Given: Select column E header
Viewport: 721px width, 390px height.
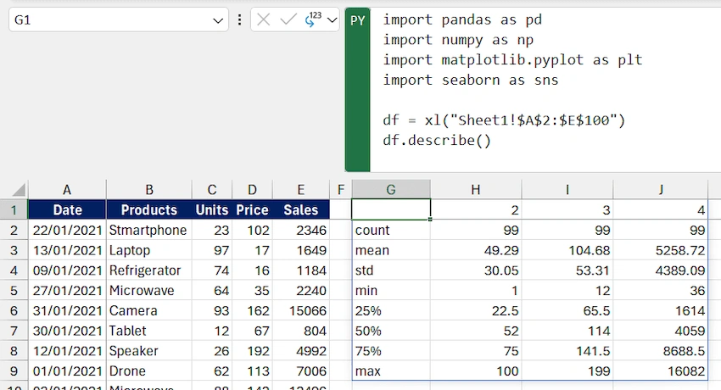Looking at the screenshot, I should point(301,190).
